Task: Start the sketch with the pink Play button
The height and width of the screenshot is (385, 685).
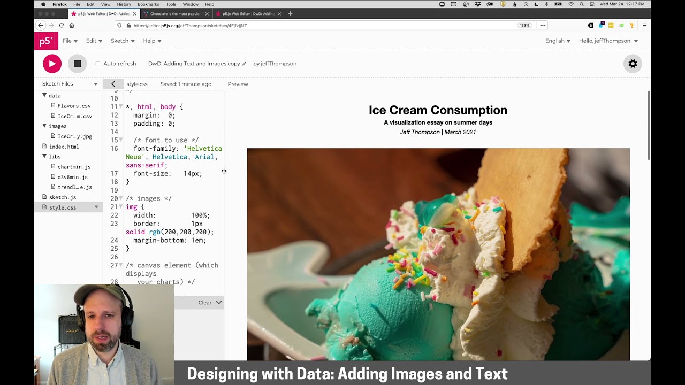Action: tap(52, 64)
